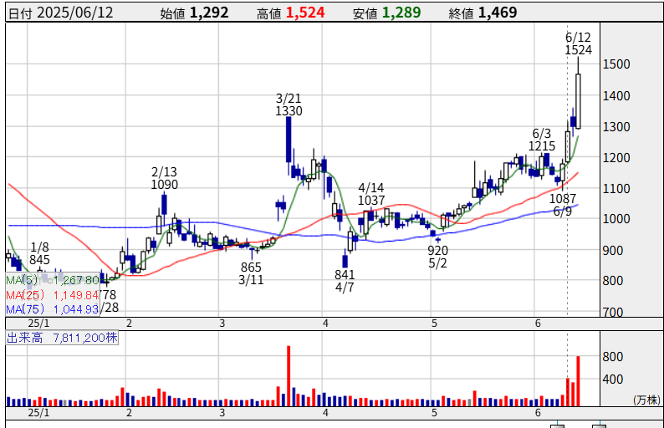Click the 841 4/7 low annotation
The width and height of the screenshot is (664, 428).
tap(345, 281)
